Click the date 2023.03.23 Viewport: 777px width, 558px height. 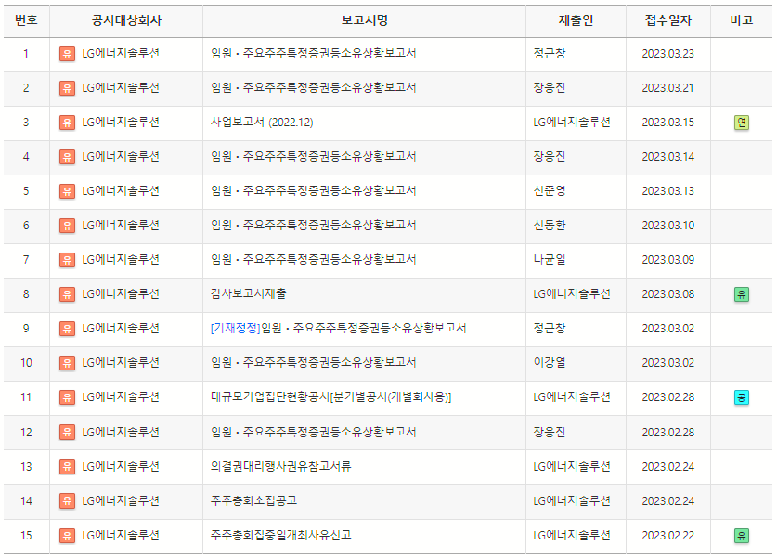click(668, 54)
